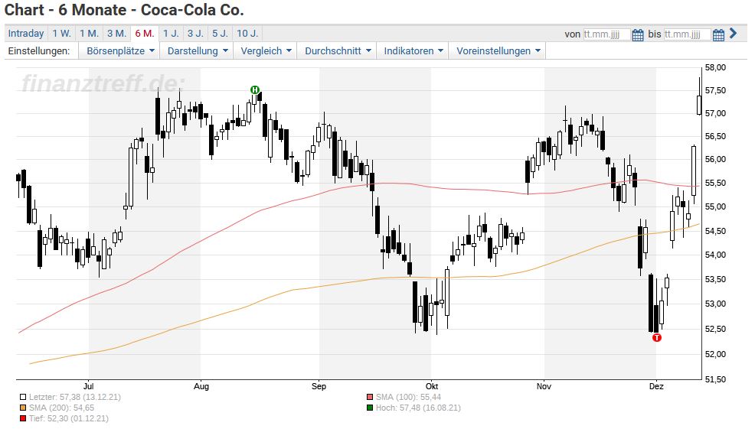Click the white Letzter legend swatch

23,397
